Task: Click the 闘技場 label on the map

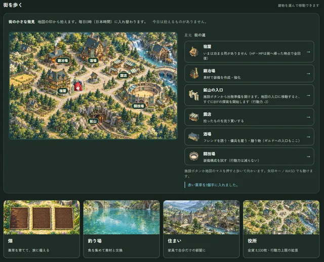Action: 139,106
